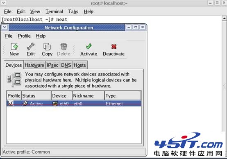This screenshot has height=159, width=227.
Task: Minimize the root@localhost terminal window
Action: (210, 3)
